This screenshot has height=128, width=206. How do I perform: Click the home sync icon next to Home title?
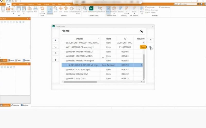click(141, 31)
